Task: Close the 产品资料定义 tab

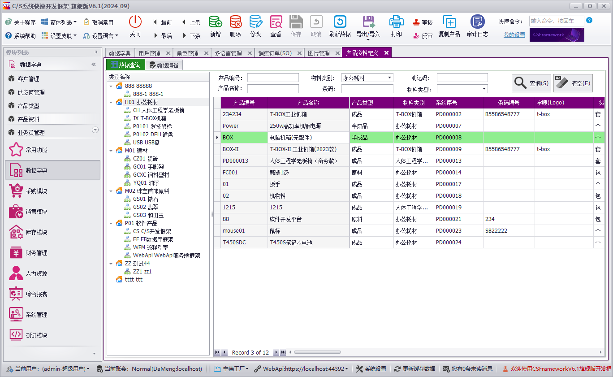Action: coord(386,53)
